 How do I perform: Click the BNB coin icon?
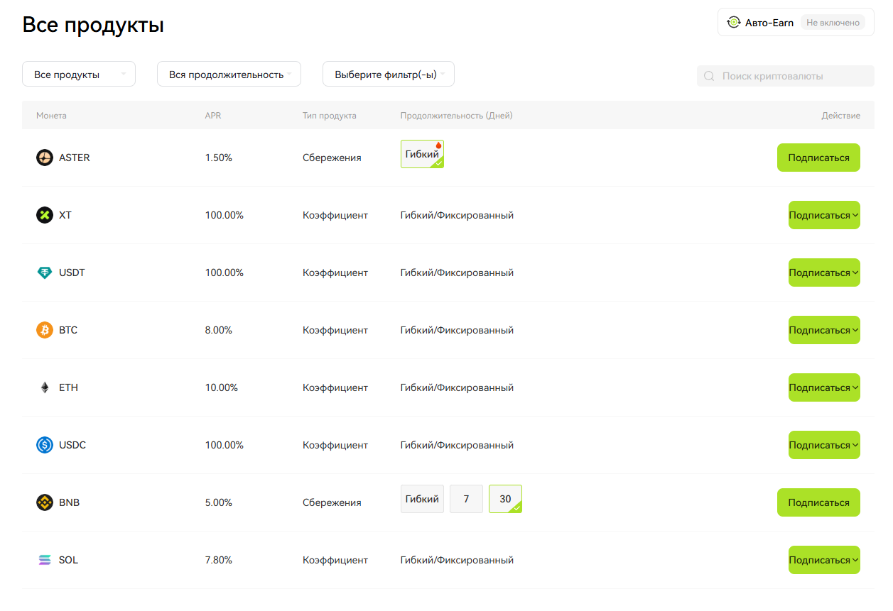[45, 502]
